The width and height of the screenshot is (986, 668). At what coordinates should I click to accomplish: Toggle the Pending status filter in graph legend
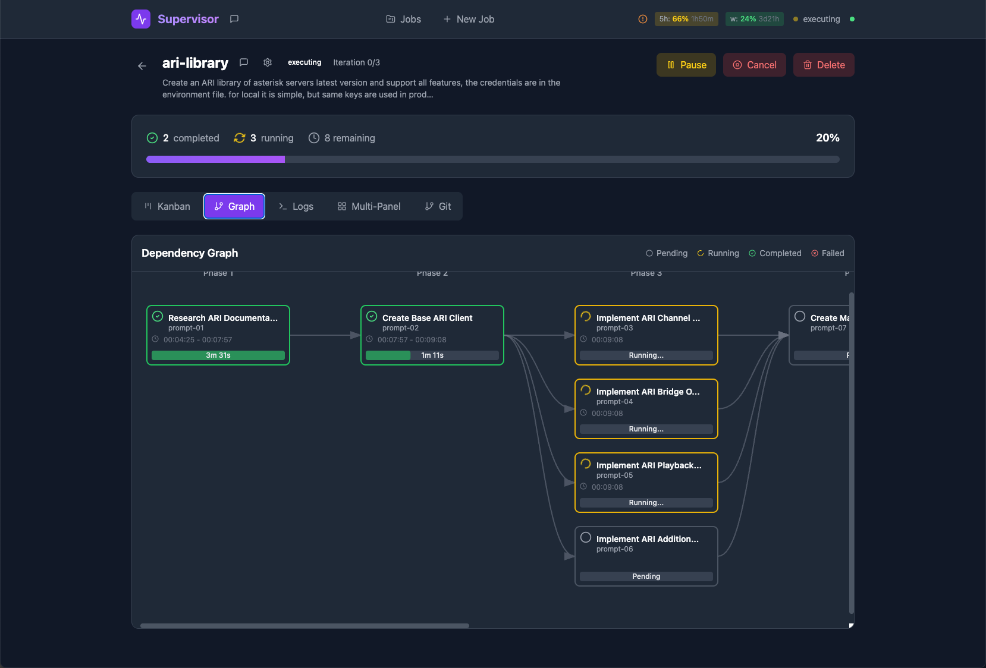point(666,253)
